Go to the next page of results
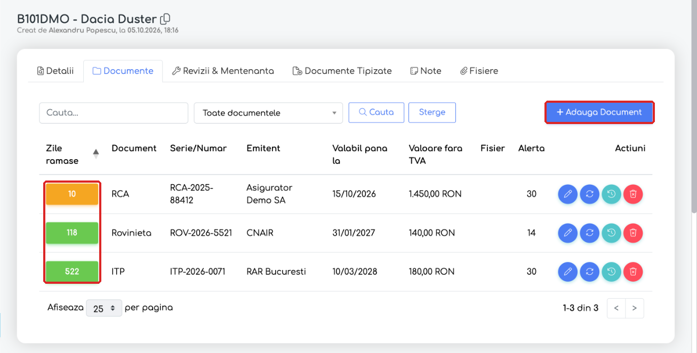697x353 pixels. click(x=635, y=308)
